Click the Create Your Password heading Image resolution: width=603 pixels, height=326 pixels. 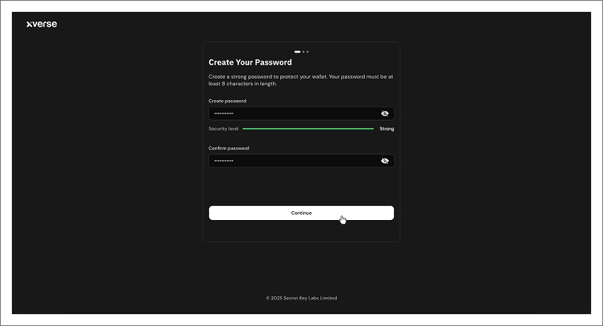[250, 62]
